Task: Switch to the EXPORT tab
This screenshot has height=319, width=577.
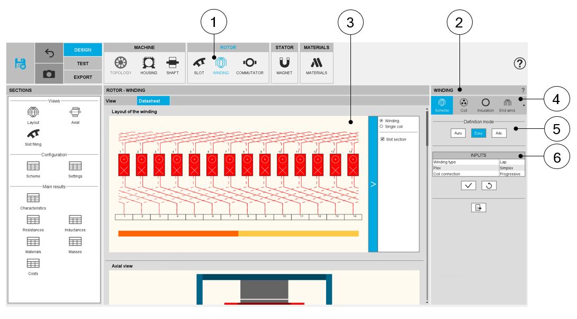Action: point(83,77)
